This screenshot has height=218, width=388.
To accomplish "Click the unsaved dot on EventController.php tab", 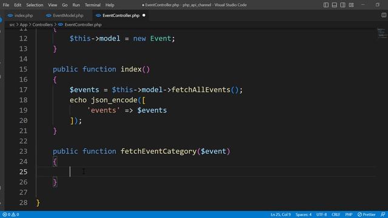I will coord(144,15).
